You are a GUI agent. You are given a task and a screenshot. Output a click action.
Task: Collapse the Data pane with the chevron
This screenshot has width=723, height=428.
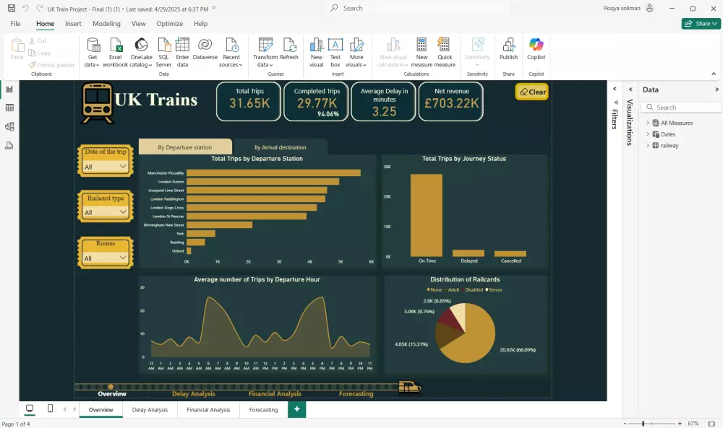pos(716,89)
